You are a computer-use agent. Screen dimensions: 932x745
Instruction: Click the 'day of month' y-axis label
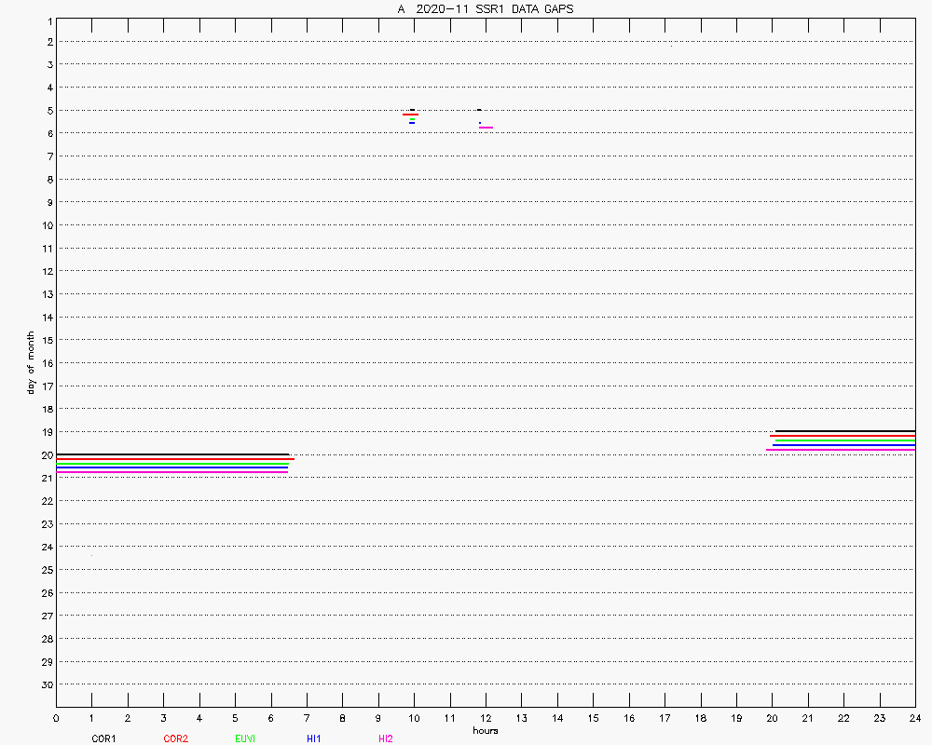31,362
